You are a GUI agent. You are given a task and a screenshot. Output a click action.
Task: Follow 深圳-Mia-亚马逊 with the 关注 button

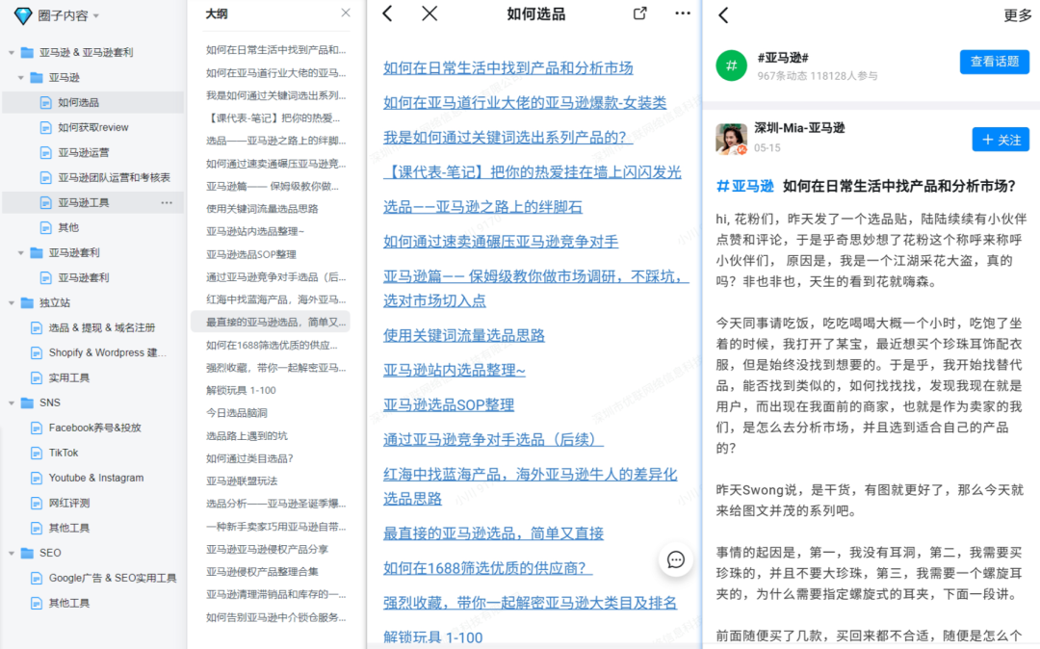(1001, 140)
